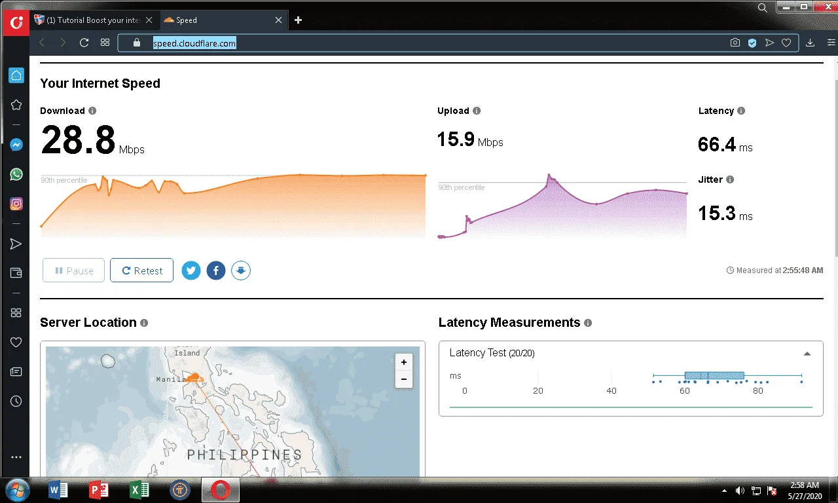The width and height of the screenshot is (838, 503).
Task: Download results with blue arrow icon
Action: point(241,270)
